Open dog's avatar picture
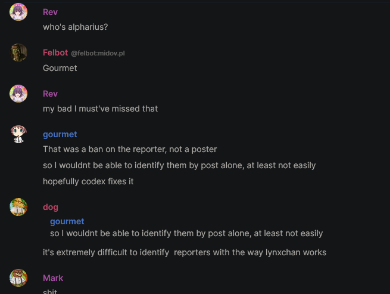This screenshot has width=390, height=294. click(18, 207)
